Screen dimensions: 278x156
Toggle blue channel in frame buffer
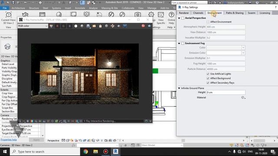69,26
